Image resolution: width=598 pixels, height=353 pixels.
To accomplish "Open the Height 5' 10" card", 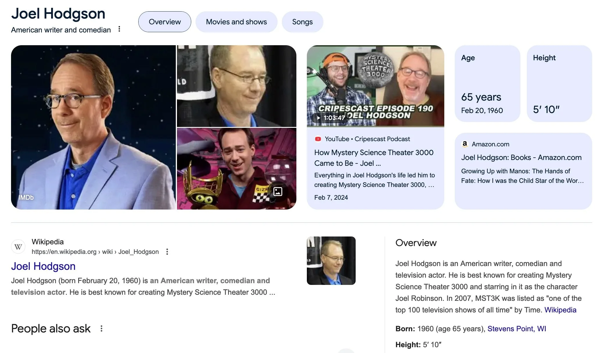I will pyautogui.click(x=559, y=83).
